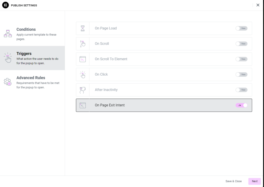This screenshot has width=264, height=187.
Task: Click 'What action the user needs to do' description
Action: click(37, 61)
